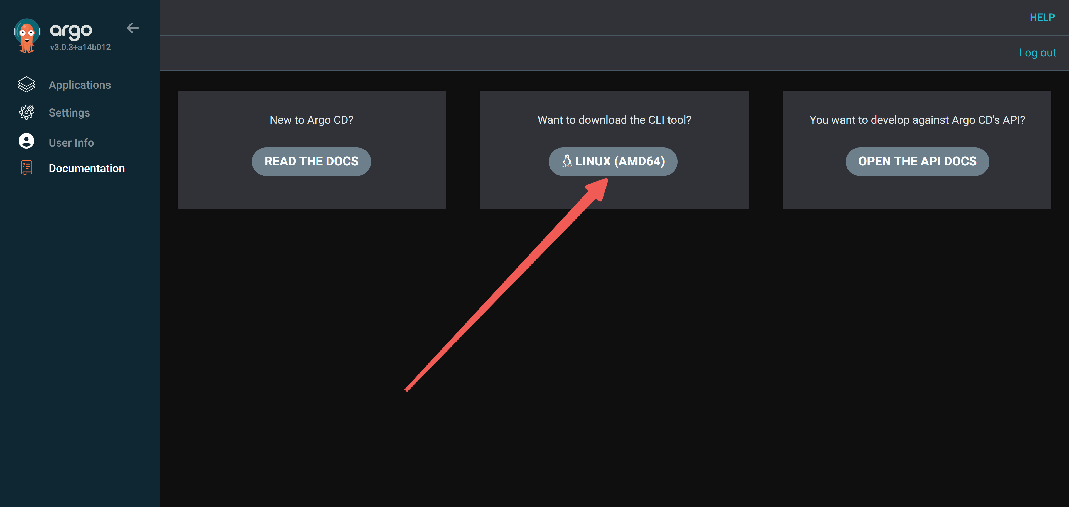Download the LINUX (AMD64) CLI tool
The height and width of the screenshot is (507, 1069).
(x=613, y=161)
